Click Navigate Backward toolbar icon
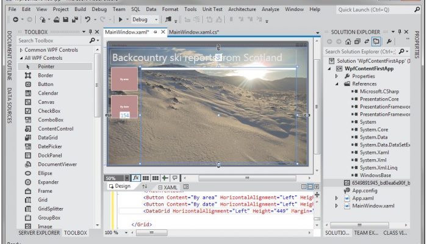 pyautogui.click(x=15, y=20)
